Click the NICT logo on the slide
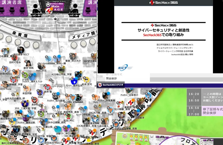This screenshot has width=223, height=145. [123, 68]
